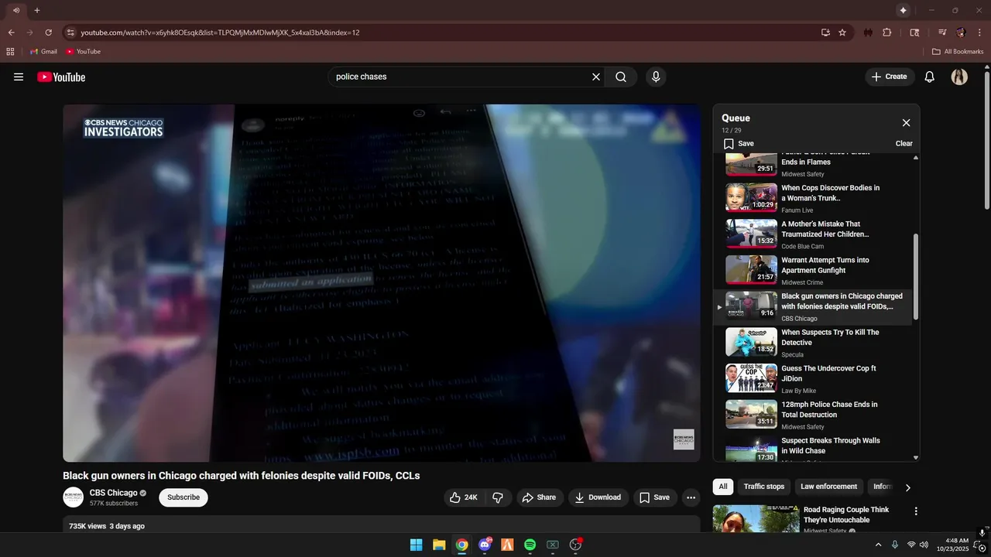Dislike the video
Image resolution: width=991 pixels, height=557 pixels.
[x=498, y=497]
